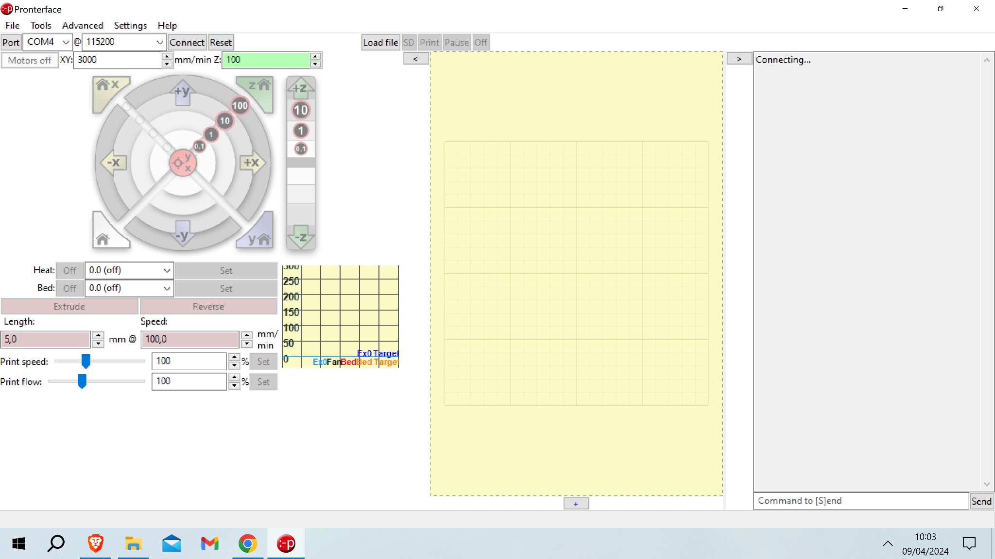This screenshot has width=995, height=559.
Task: Open the COM4 port dropdown
Action: coord(65,42)
